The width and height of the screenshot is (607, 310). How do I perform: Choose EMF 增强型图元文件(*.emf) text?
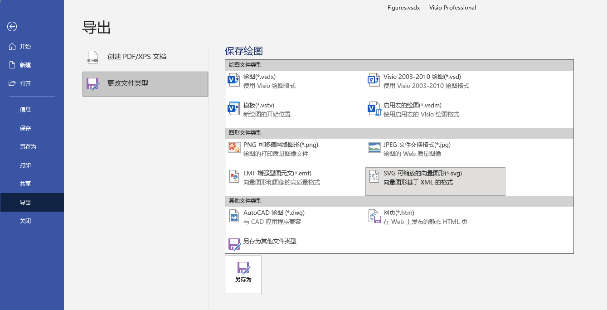point(277,173)
